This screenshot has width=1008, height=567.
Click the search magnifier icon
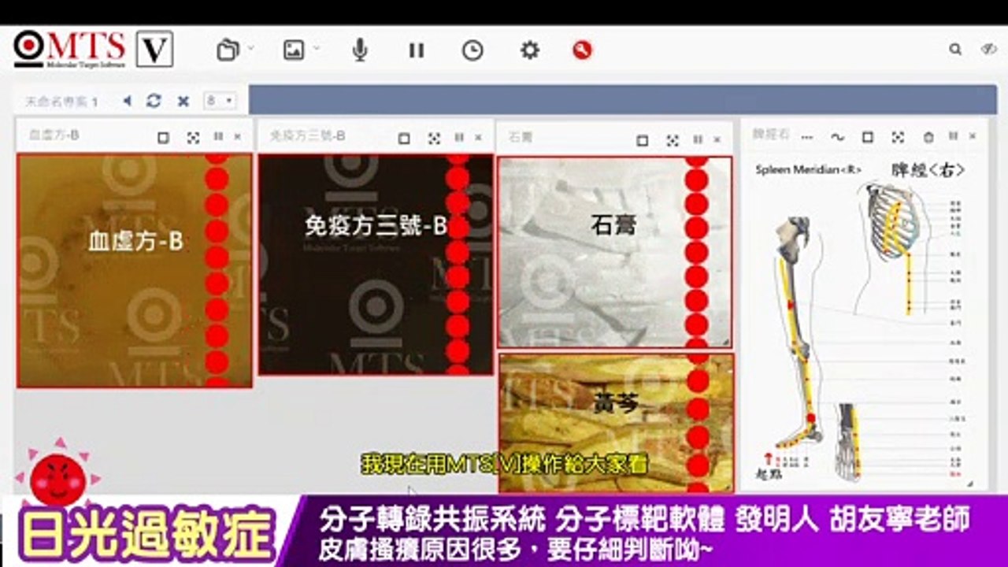click(x=955, y=50)
